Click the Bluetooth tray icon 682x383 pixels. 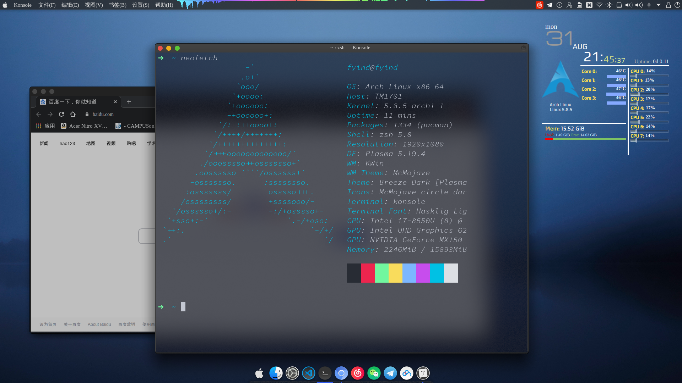click(x=609, y=5)
